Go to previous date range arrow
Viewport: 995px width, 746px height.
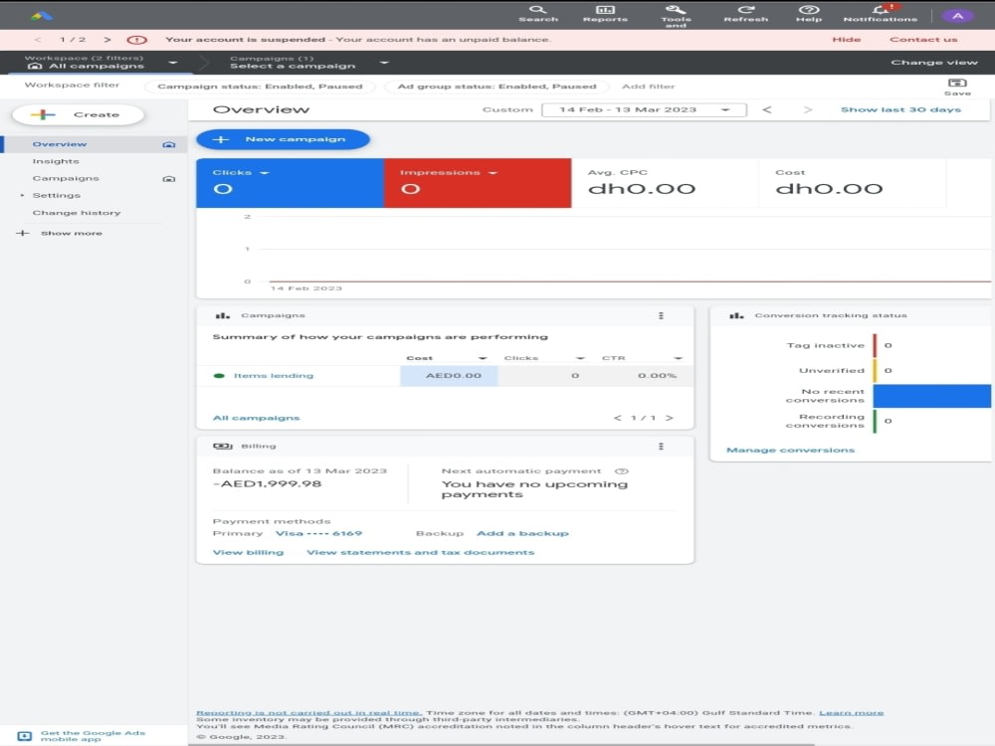tap(766, 109)
